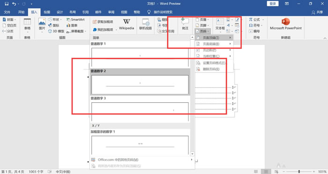This screenshot has width=328, height=174.
Task: Click the 页码 page number dropdown
Action: coord(202,31)
